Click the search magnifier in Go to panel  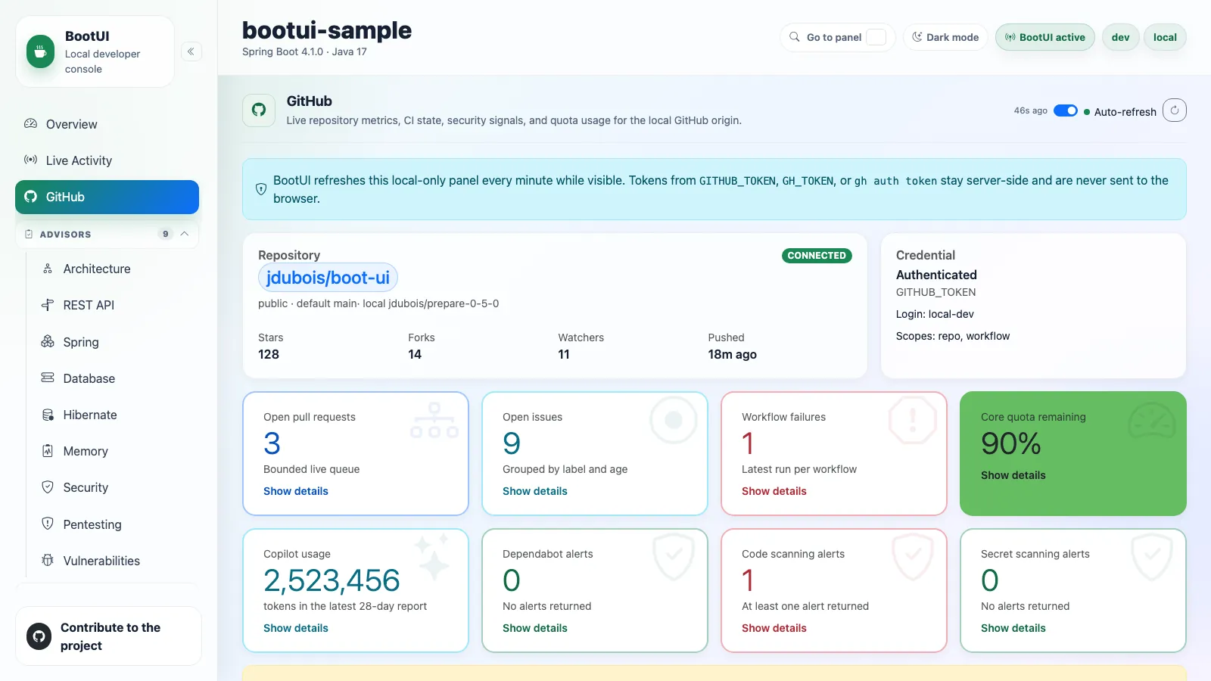(x=795, y=37)
